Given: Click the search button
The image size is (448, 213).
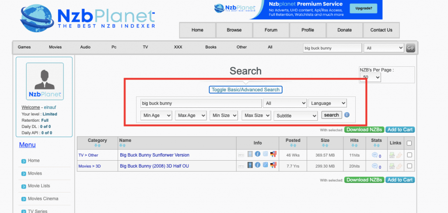Looking at the screenshot, I should (x=332, y=115).
